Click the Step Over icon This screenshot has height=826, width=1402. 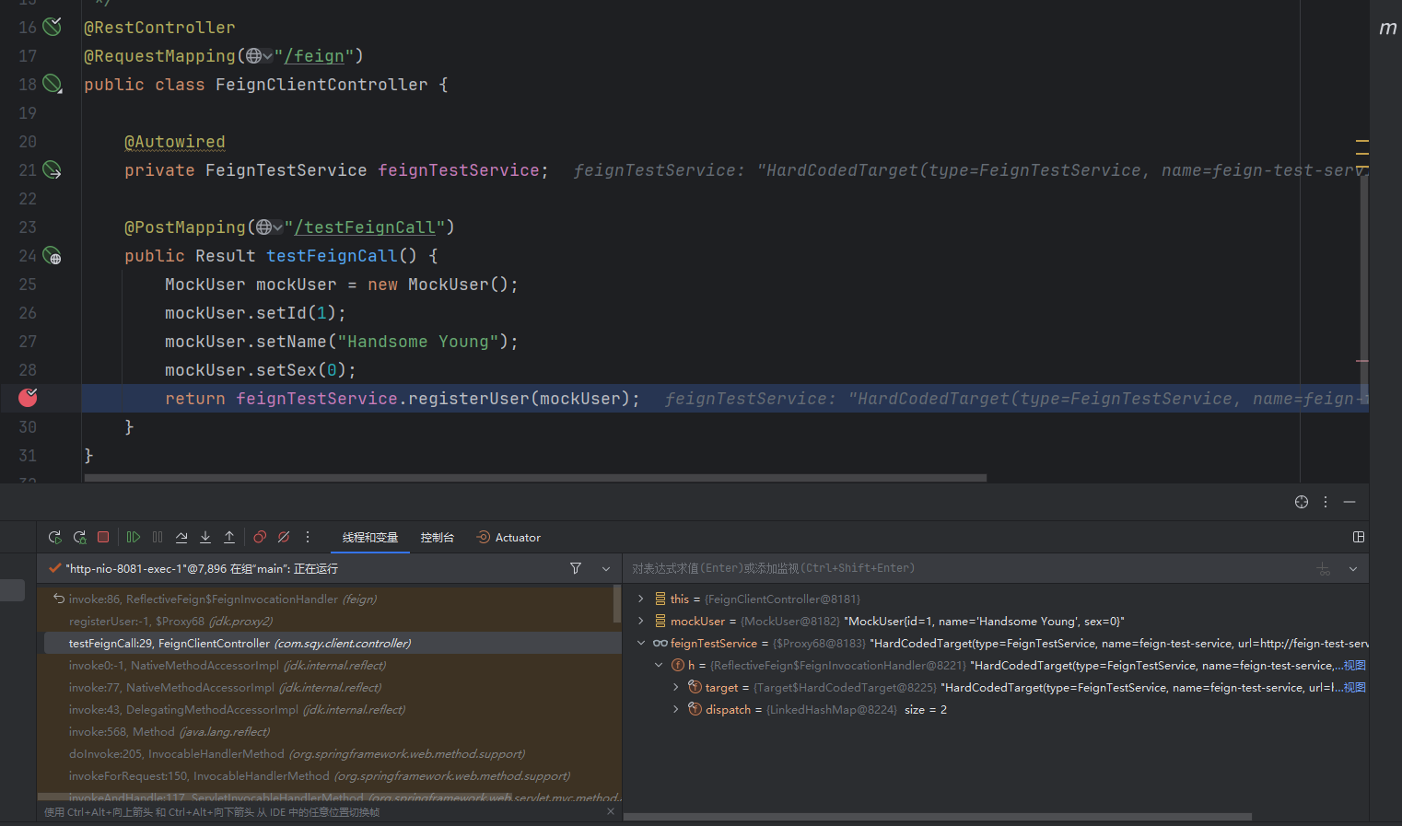pos(181,537)
